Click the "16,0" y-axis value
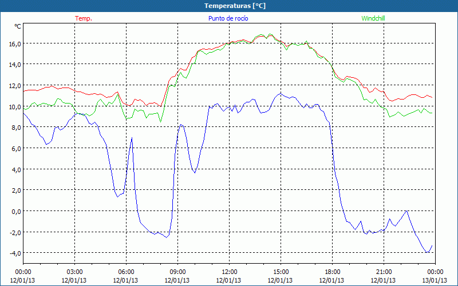Screen dimensions: 458x286 click(15, 43)
